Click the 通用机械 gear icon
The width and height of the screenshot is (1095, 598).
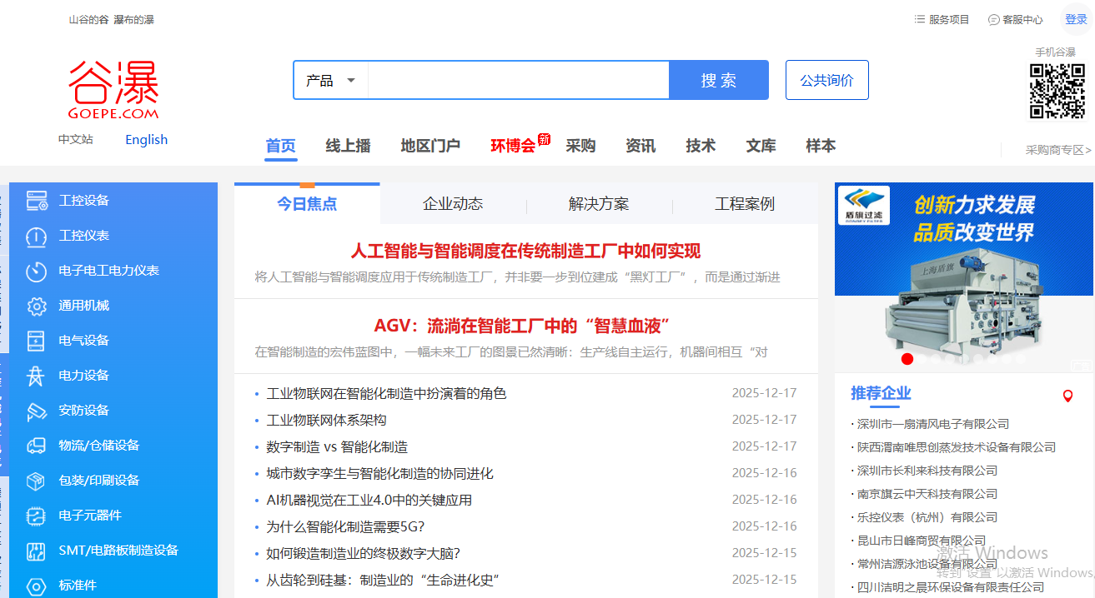[37, 305]
